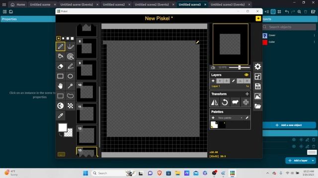The height and width of the screenshot is (178, 318).
Task: Click Add a new object button
Action: pyautogui.click(x=289, y=125)
